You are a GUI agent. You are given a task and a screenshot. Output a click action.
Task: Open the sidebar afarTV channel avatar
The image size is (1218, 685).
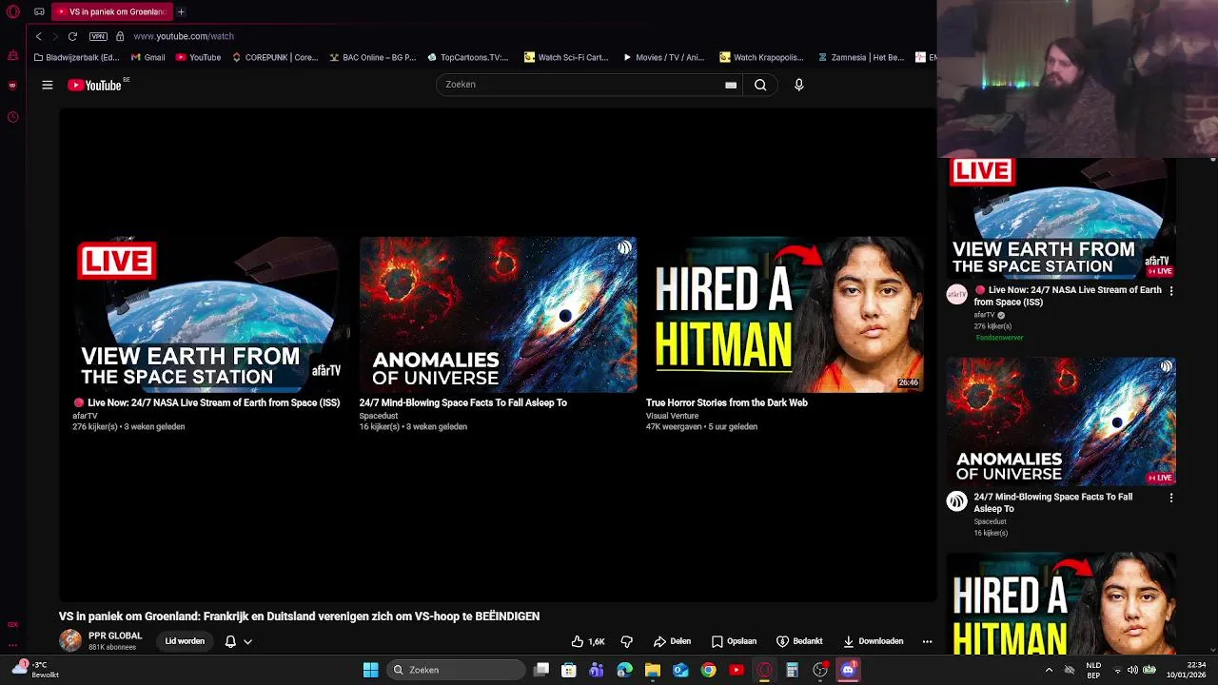click(x=956, y=294)
